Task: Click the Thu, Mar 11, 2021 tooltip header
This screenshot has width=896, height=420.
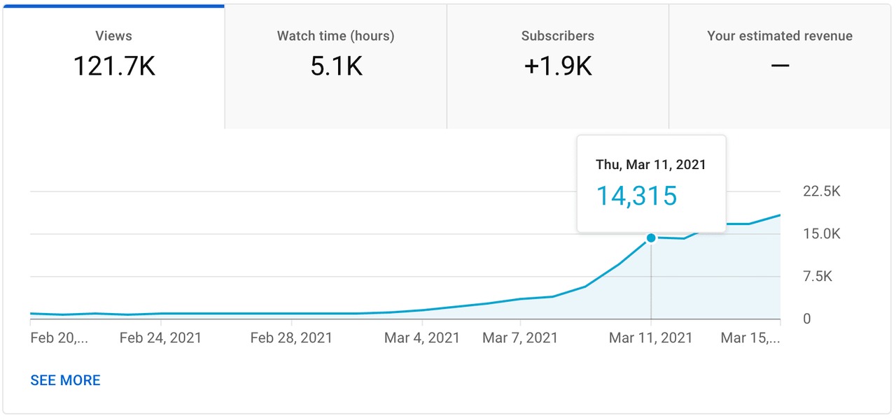Action: [x=650, y=165]
